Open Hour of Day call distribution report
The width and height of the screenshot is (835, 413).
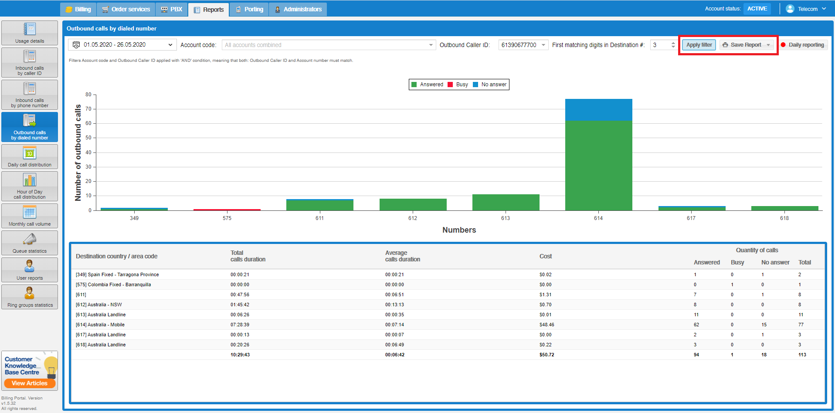[30, 186]
